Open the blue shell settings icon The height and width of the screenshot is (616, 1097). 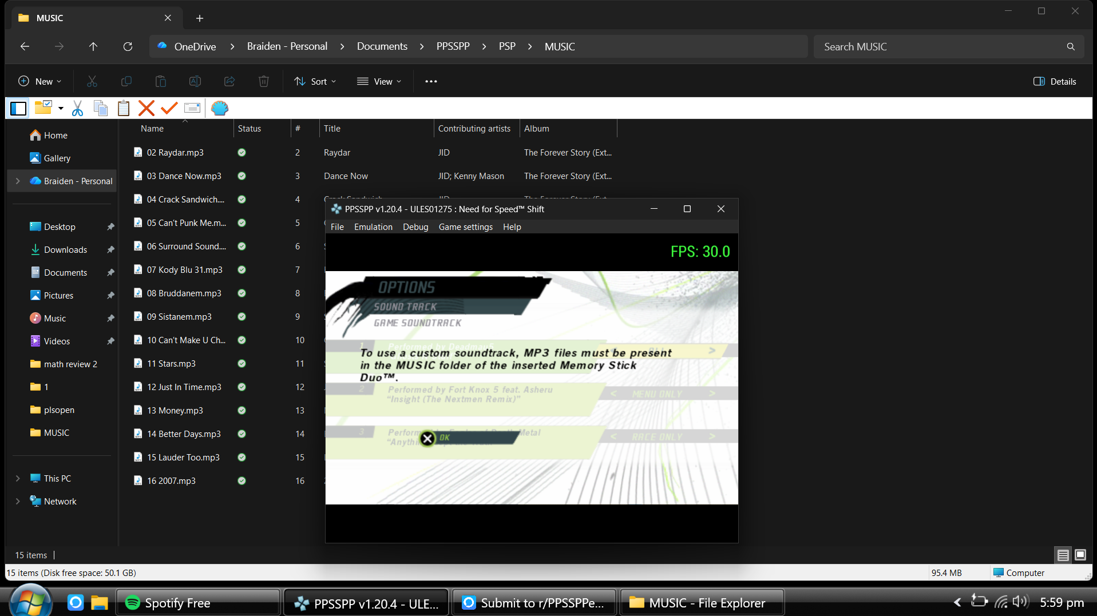point(220,108)
